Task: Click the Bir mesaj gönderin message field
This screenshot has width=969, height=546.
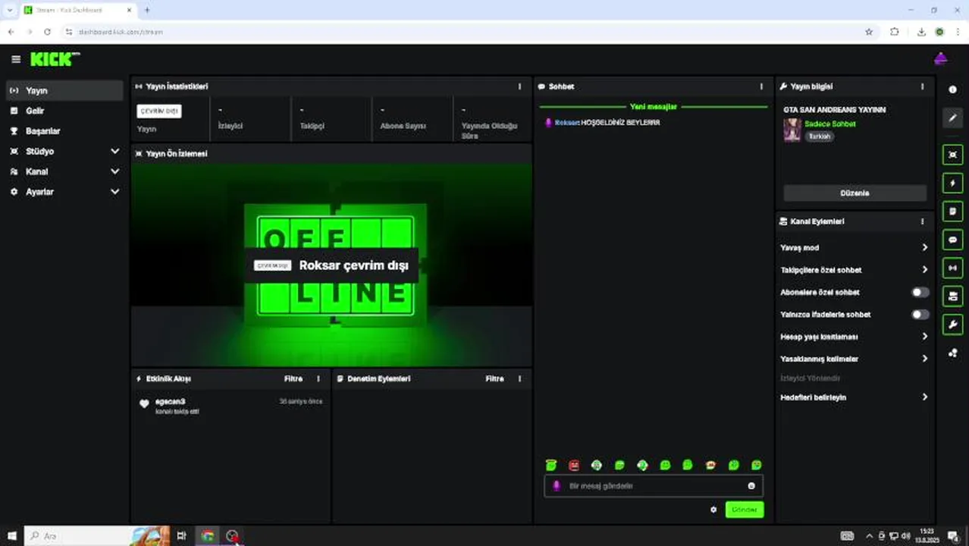Action: 654,486
